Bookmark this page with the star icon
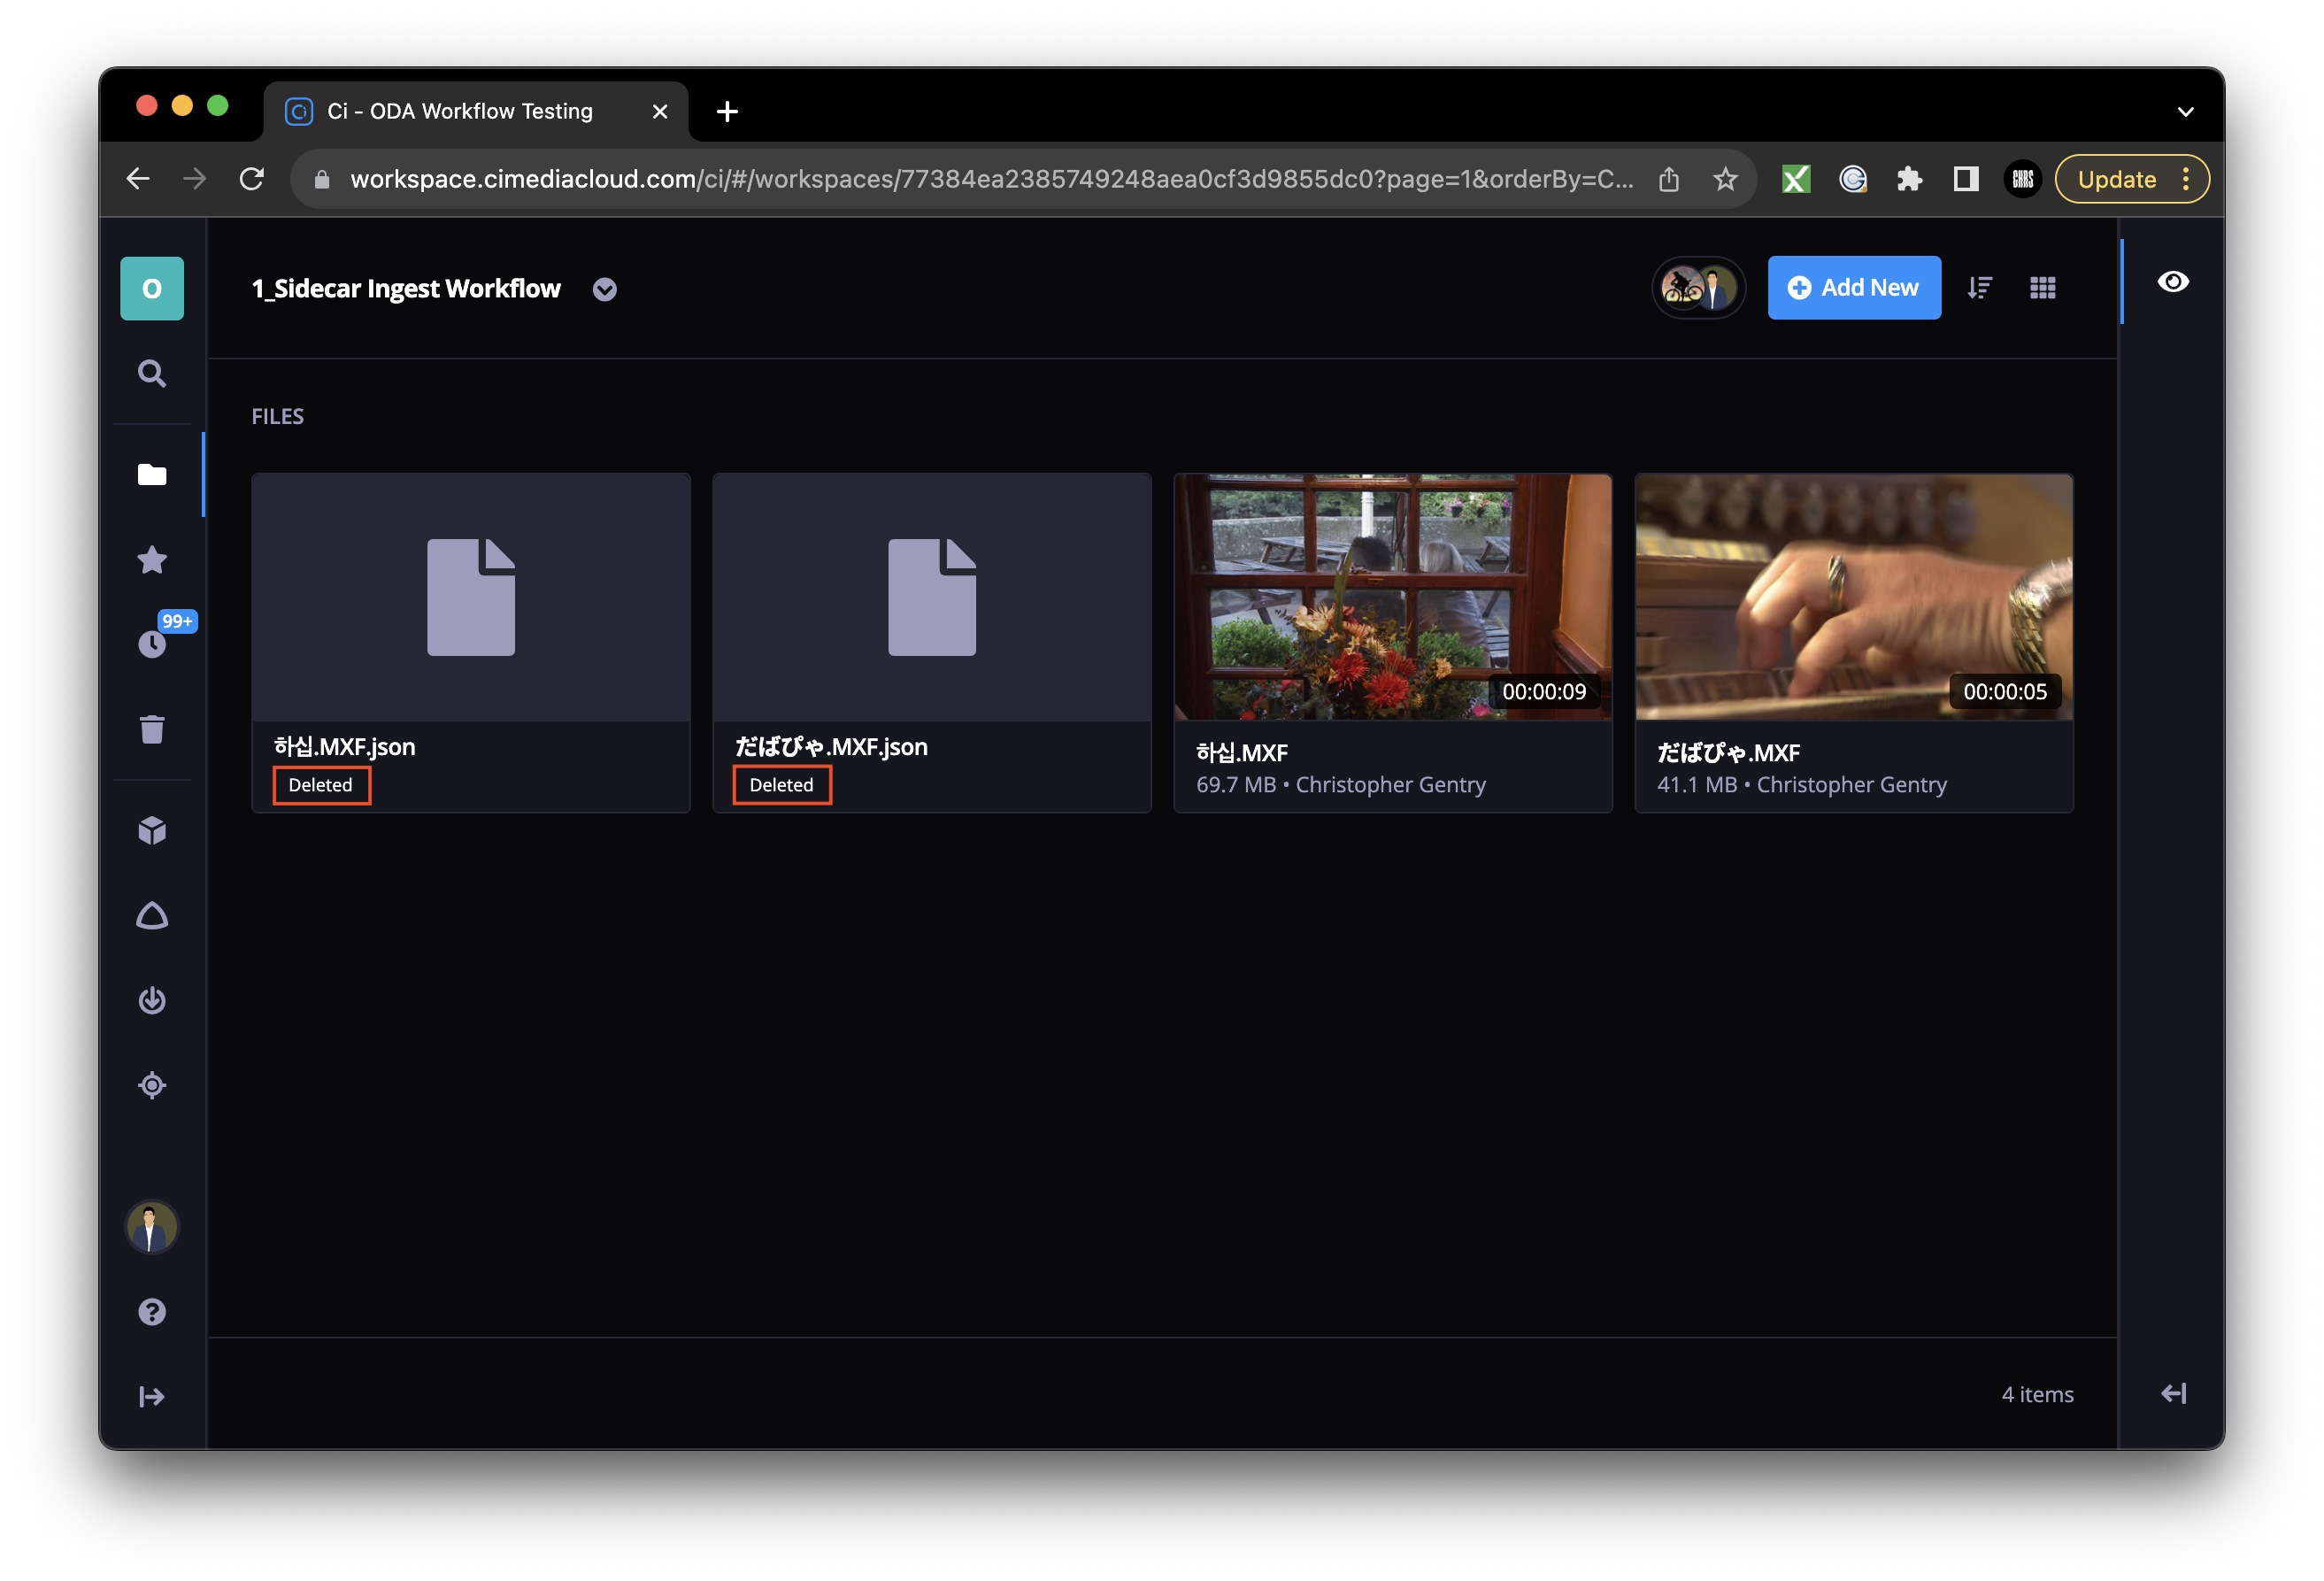The image size is (2324, 1581). [1725, 180]
